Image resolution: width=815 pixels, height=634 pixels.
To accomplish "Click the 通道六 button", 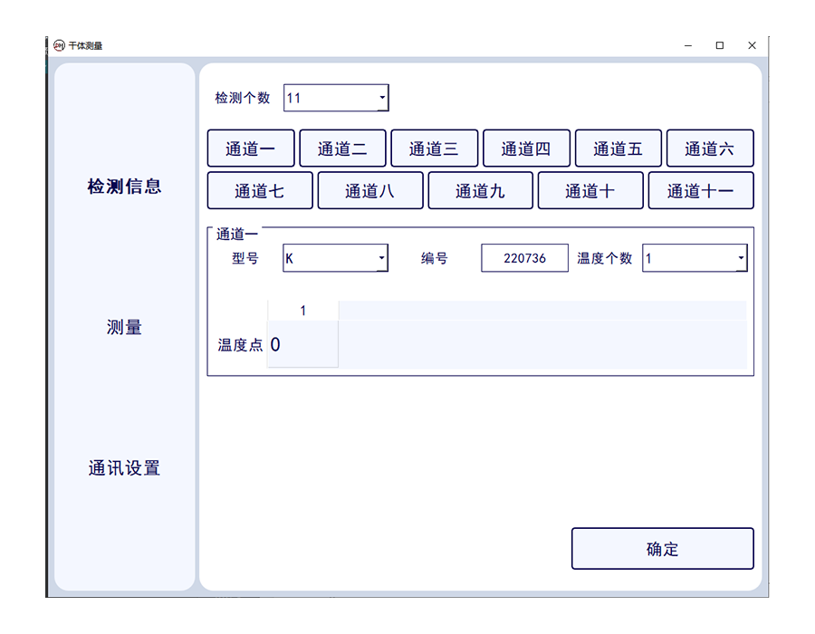I will [x=709, y=149].
